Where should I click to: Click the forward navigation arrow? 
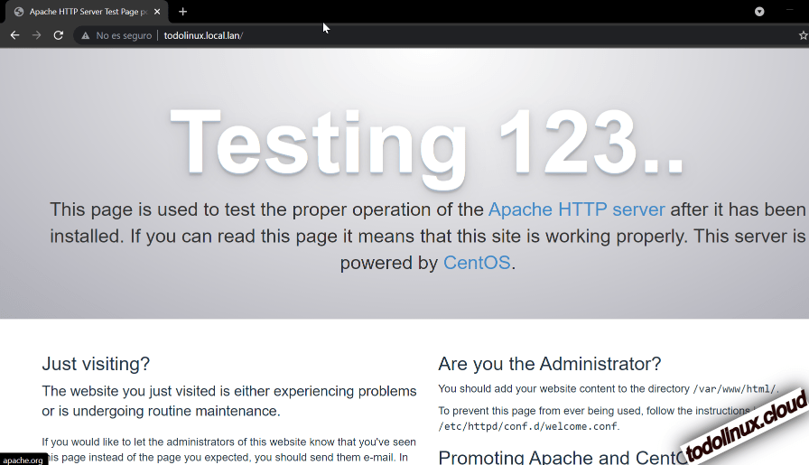point(37,35)
